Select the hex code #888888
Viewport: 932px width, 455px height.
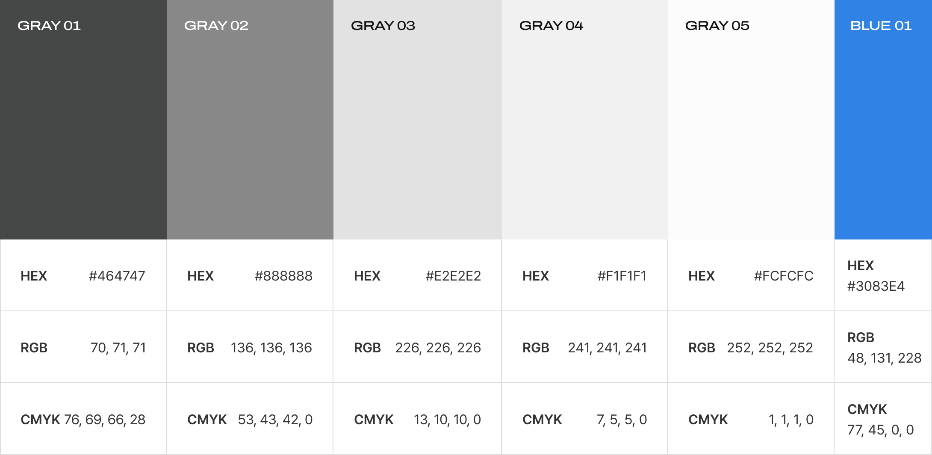click(283, 276)
